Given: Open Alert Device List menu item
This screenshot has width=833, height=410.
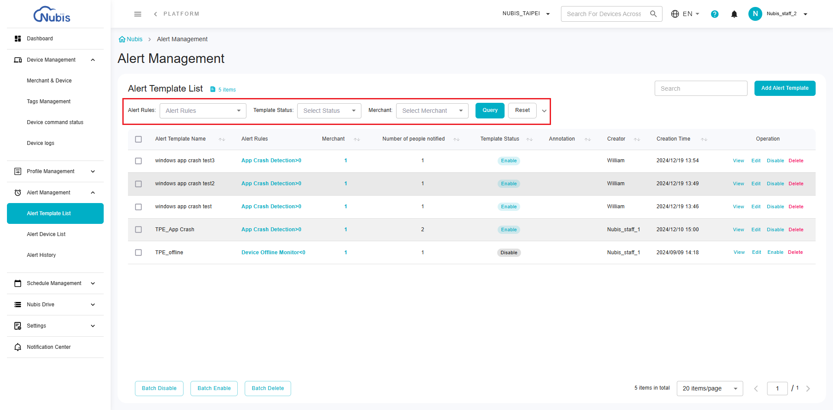Looking at the screenshot, I should click(46, 234).
